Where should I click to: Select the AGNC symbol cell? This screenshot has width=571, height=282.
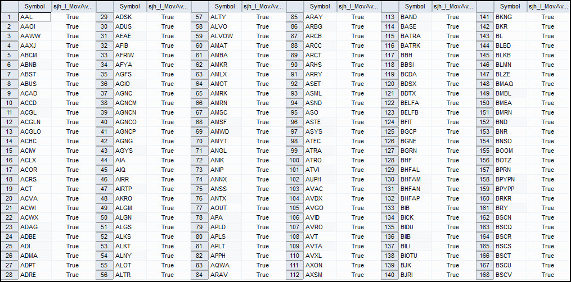pyautogui.click(x=130, y=93)
